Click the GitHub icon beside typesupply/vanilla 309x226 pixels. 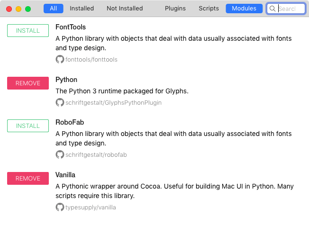click(60, 207)
